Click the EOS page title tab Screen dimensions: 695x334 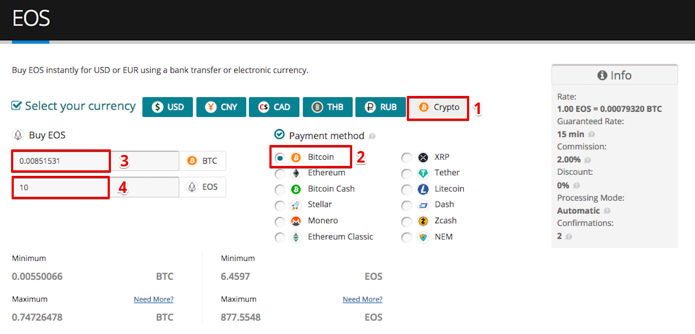(x=31, y=19)
